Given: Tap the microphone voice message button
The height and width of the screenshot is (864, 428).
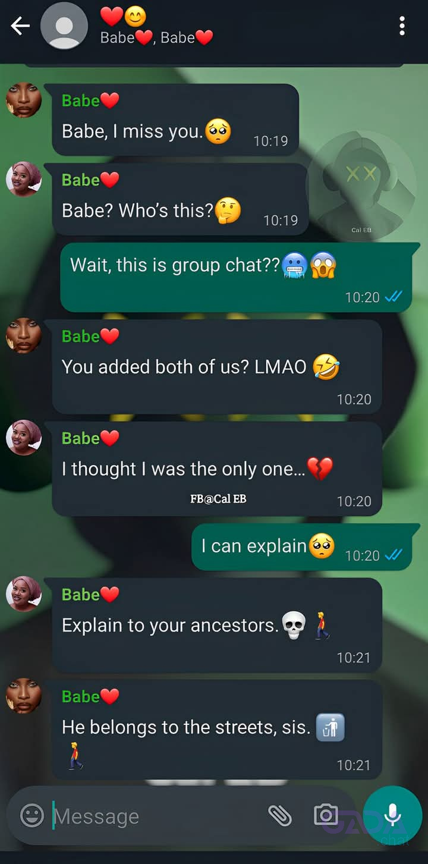Looking at the screenshot, I should click(x=392, y=815).
